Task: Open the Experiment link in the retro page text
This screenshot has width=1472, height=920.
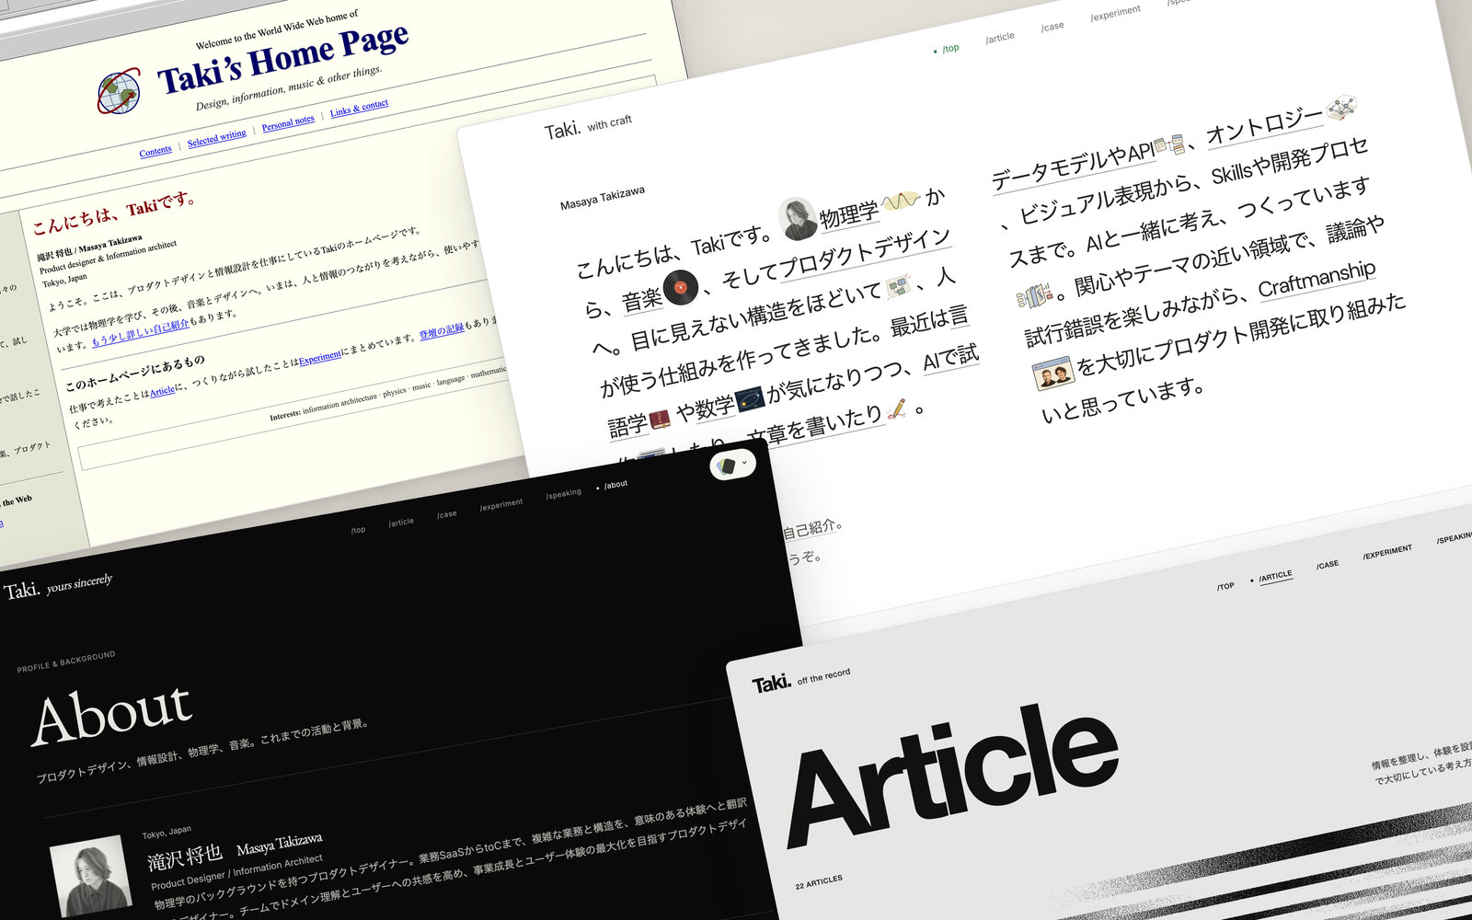Action: pos(320,356)
